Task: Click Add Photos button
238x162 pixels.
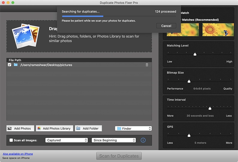Action: (20, 128)
